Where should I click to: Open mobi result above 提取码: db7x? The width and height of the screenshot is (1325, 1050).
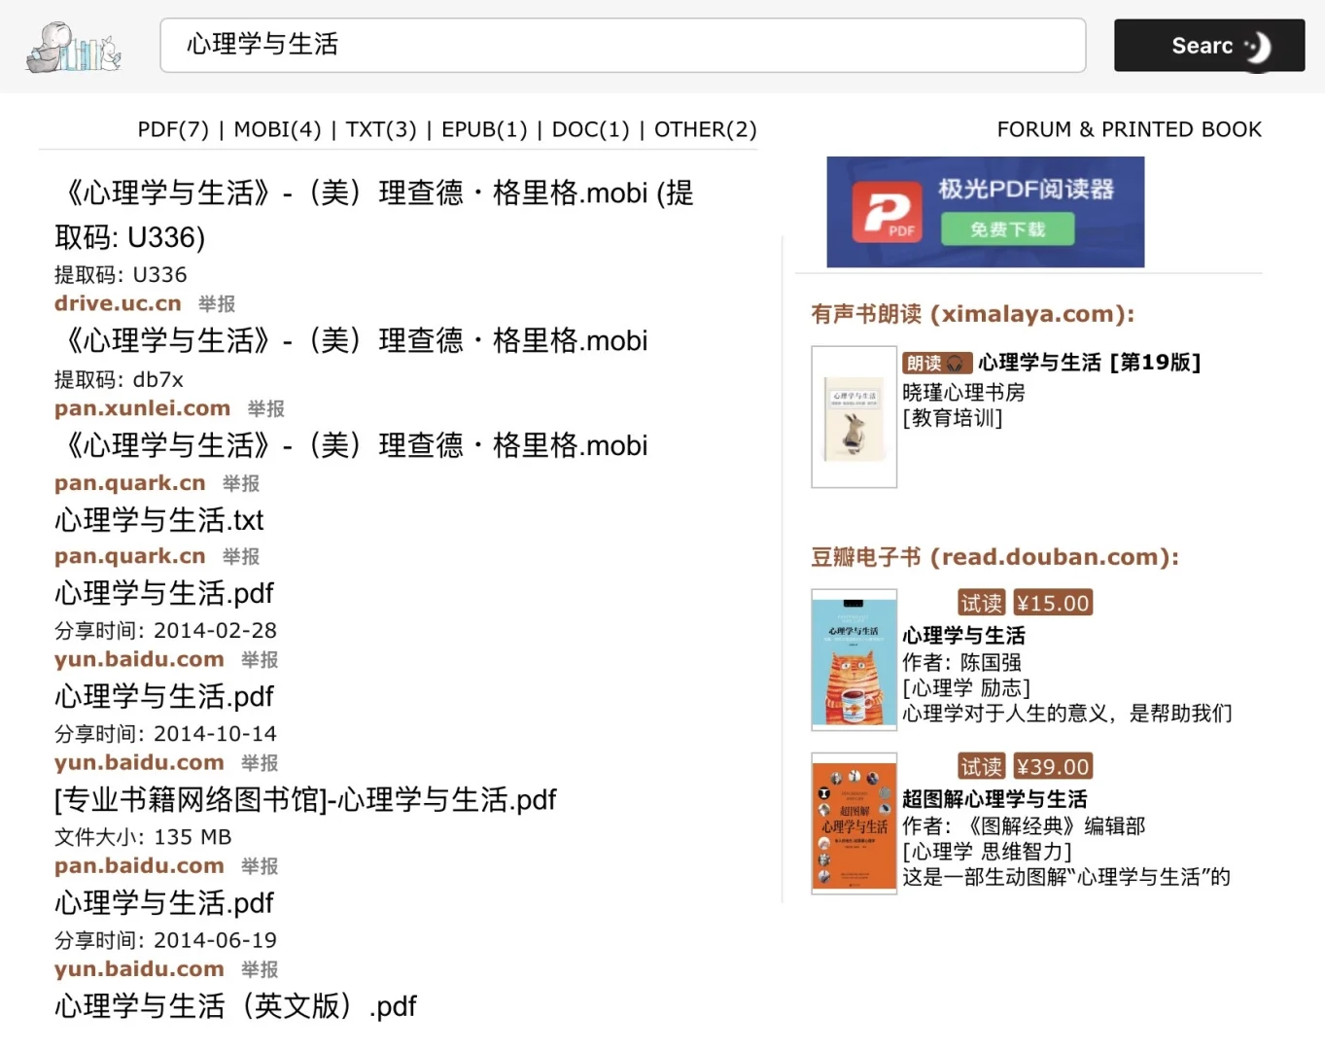point(352,340)
